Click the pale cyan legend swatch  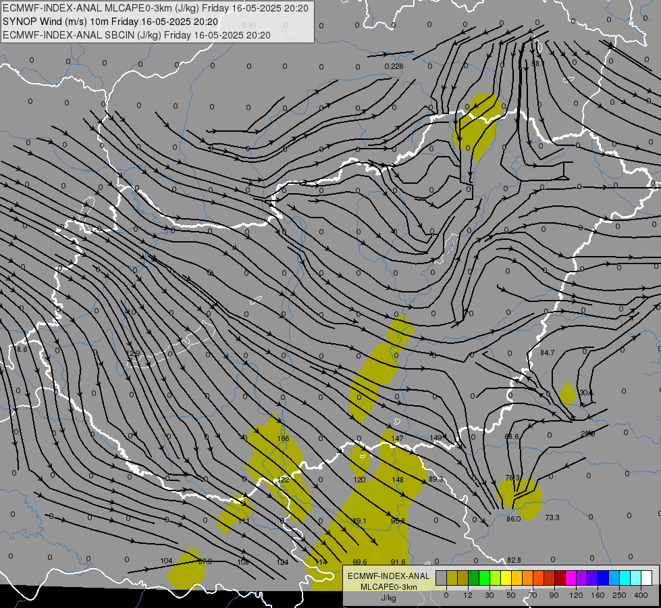(x=636, y=578)
